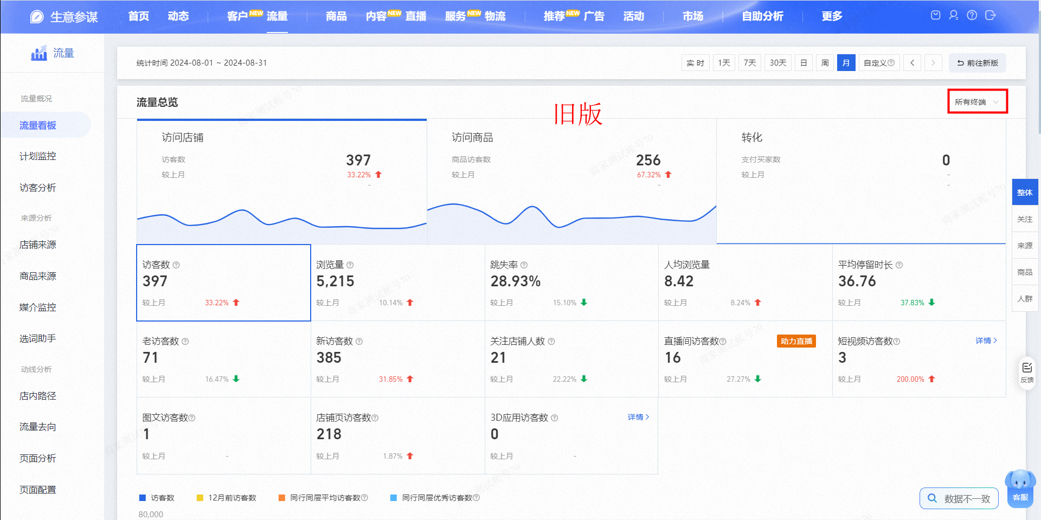Click the 数据不一致 search button
This screenshot has width=1041, height=520.
(959, 498)
